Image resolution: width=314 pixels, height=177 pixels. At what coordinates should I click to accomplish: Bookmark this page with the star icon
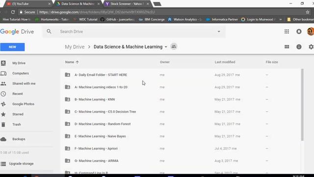coord(308,12)
